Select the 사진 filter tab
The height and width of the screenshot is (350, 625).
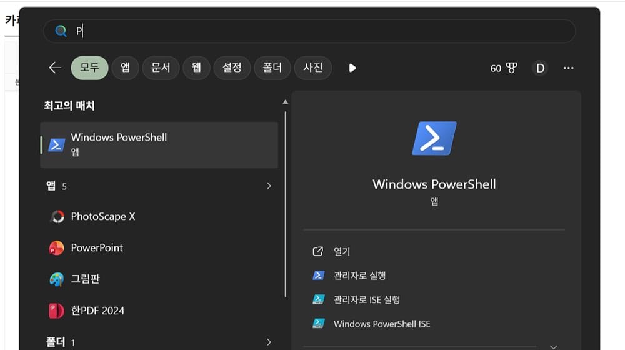point(313,67)
